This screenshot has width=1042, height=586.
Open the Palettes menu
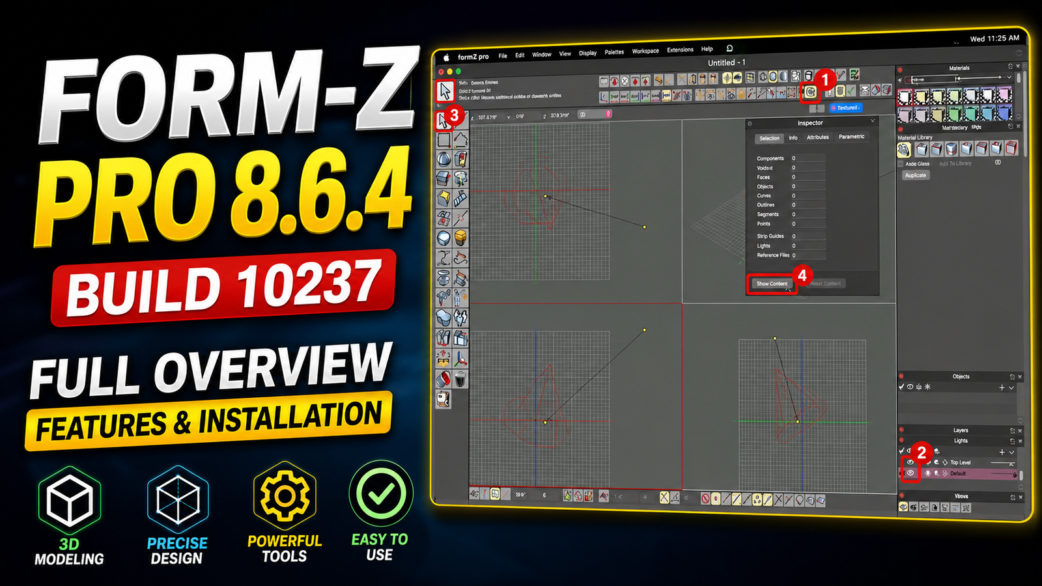click(x=614, y=52)
